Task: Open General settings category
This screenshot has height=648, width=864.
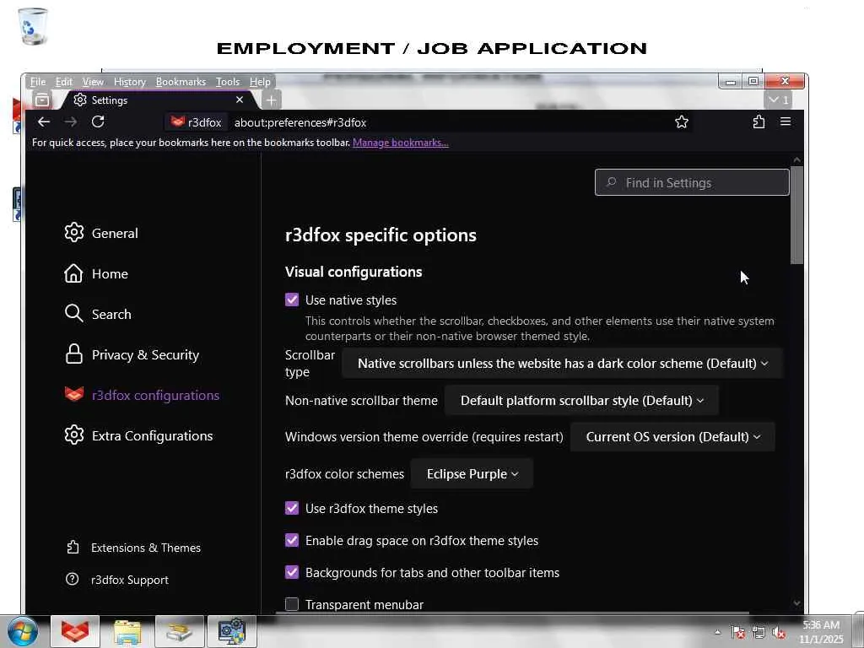Action: pyautogui.click(x=101, y=233)
